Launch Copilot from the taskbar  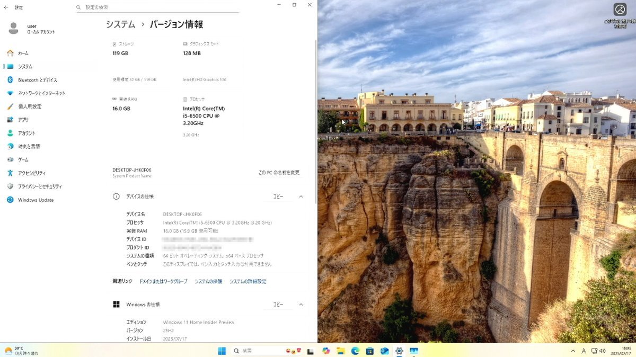pos(325,351)
